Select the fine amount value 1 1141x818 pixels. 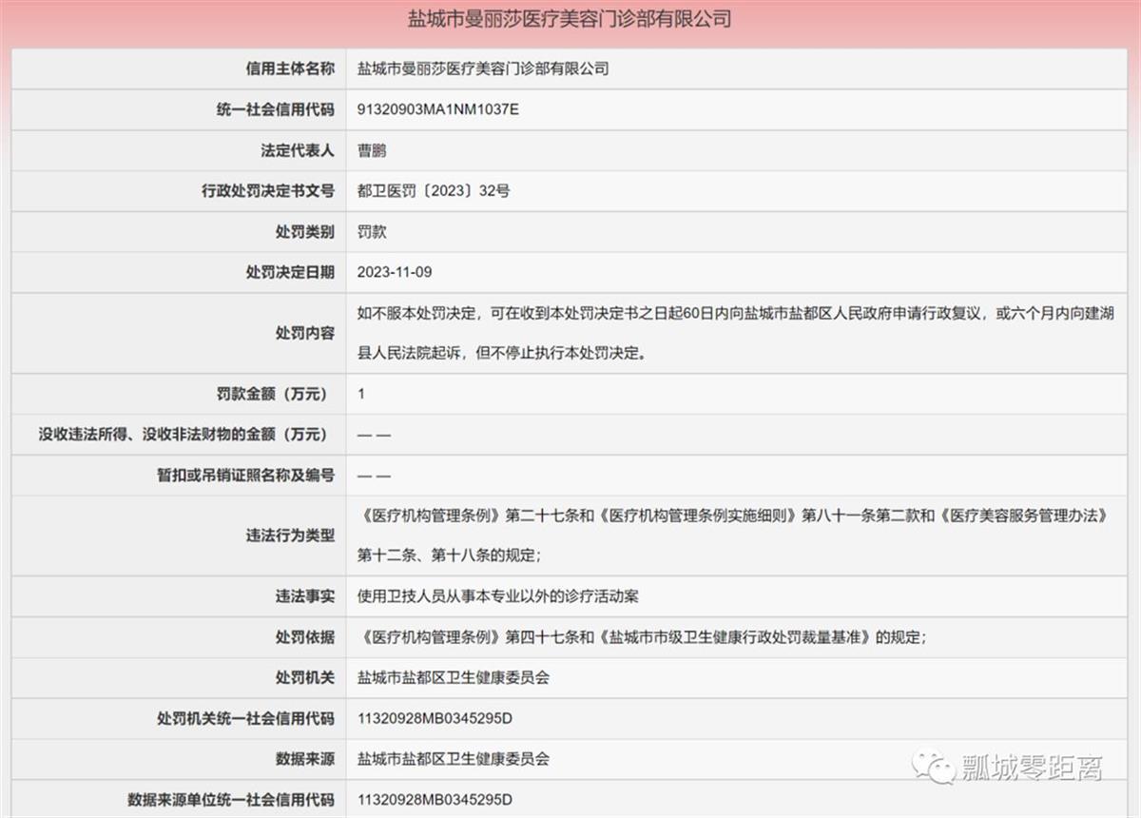click(x=360, y=394)
